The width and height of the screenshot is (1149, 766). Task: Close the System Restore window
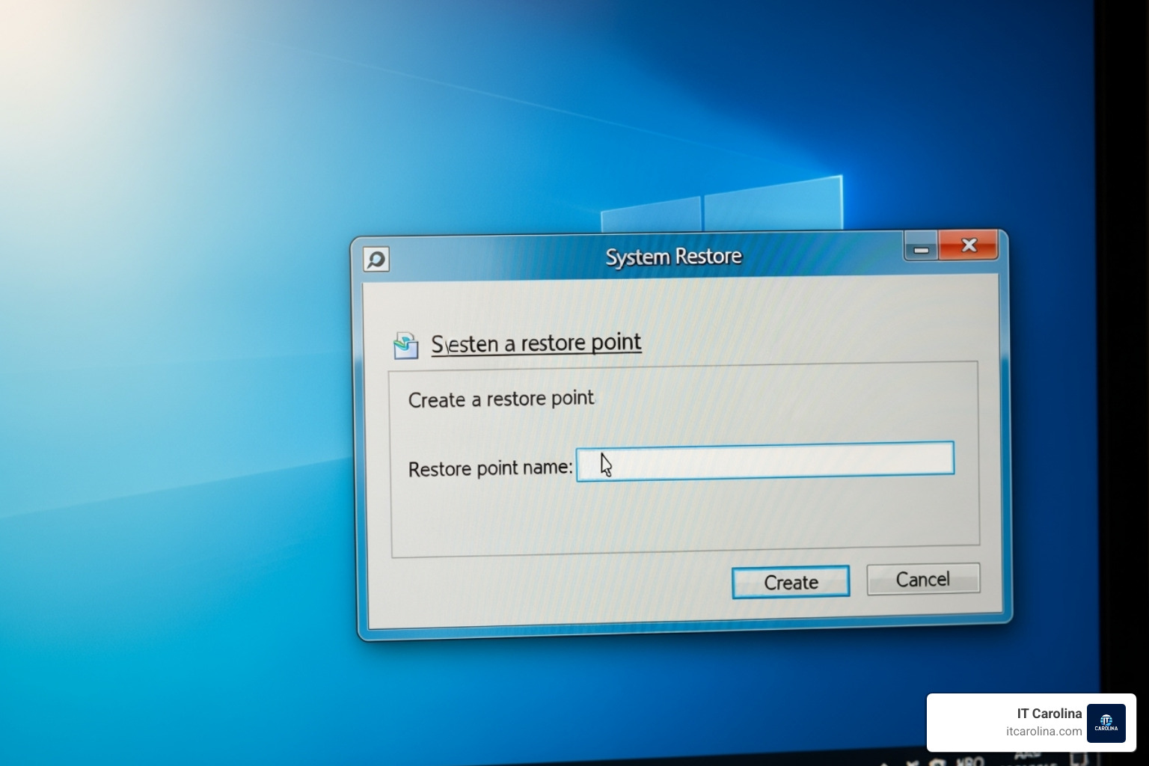(x=969, y=245)
